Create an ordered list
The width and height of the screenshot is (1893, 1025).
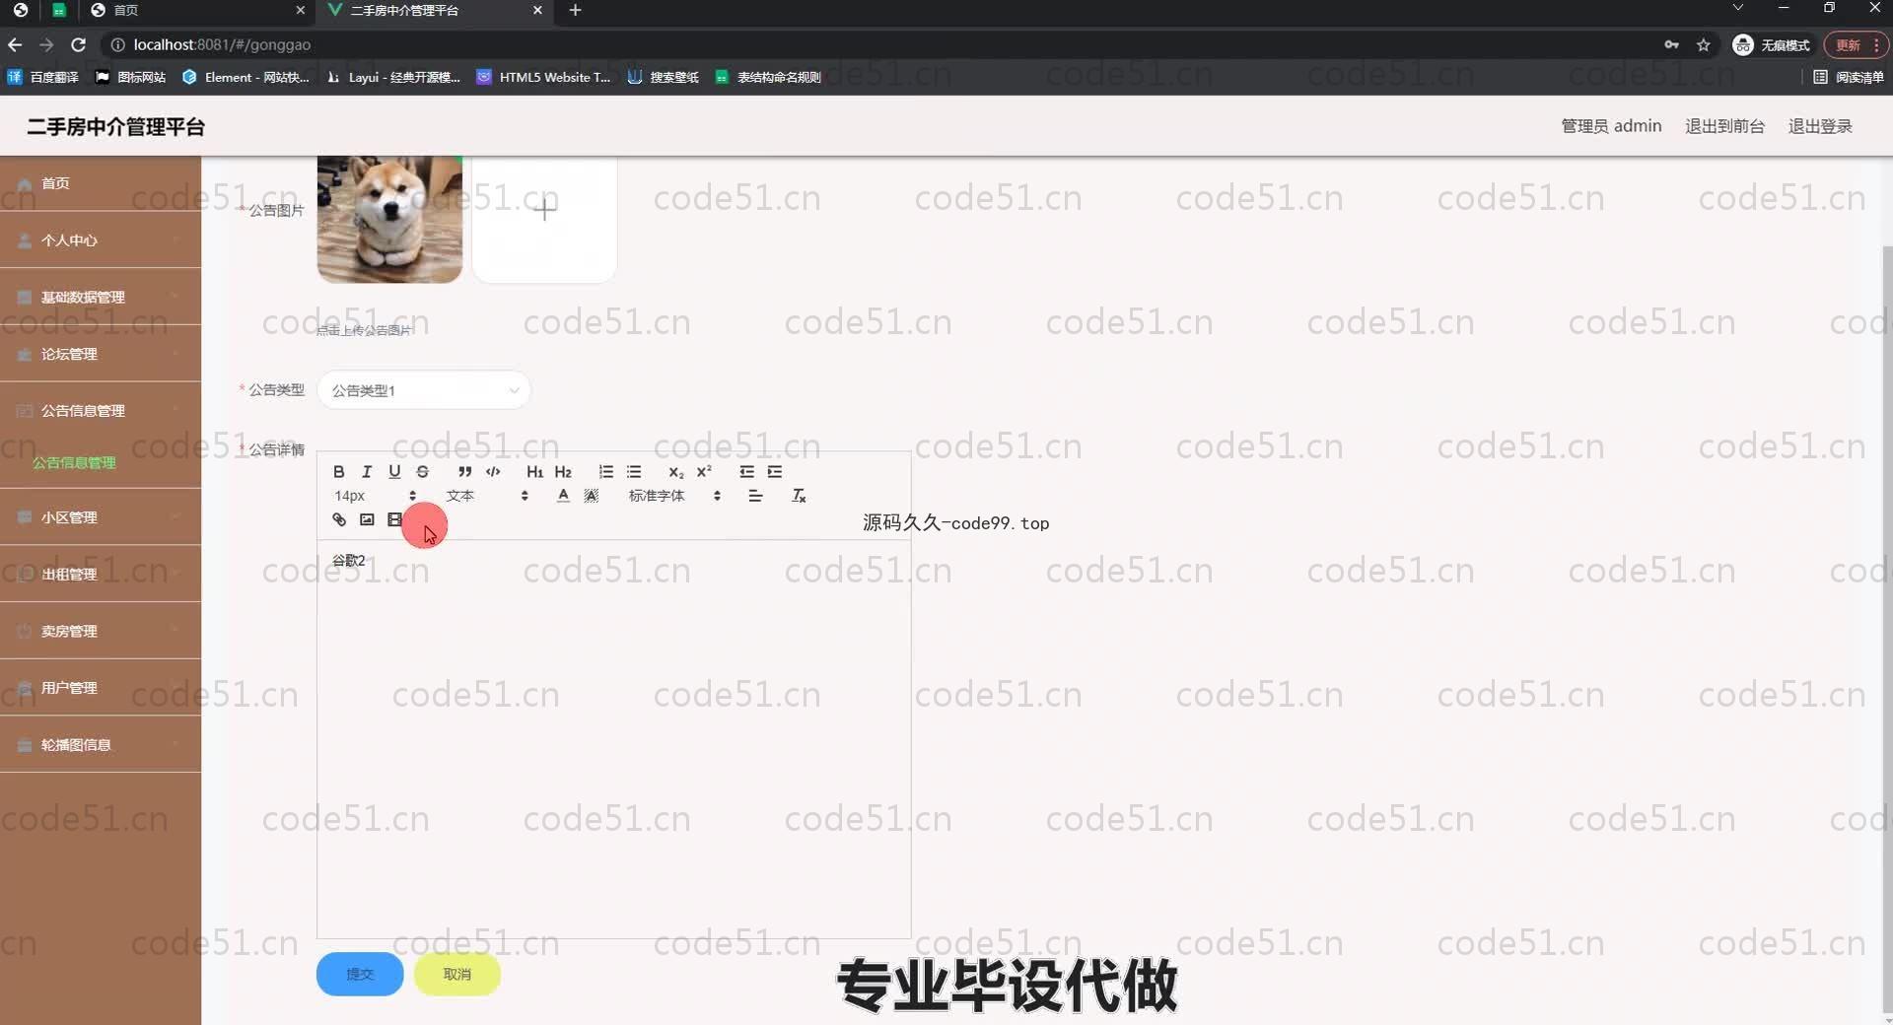click(605, 472)
